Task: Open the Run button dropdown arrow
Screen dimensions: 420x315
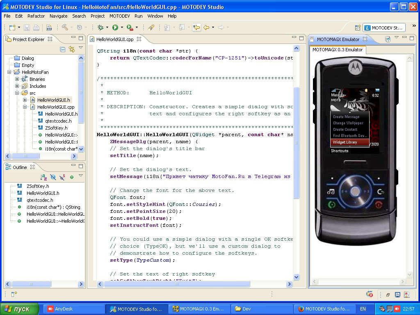Action: click(x=122, y=27)
